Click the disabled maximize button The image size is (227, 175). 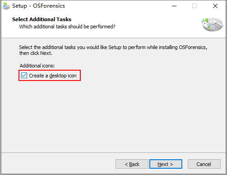[195, 6]
